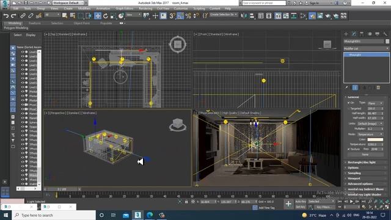Open the Mode dropdown showing Temperature
The height and width of the screenshot is (220, 391).
370,134
